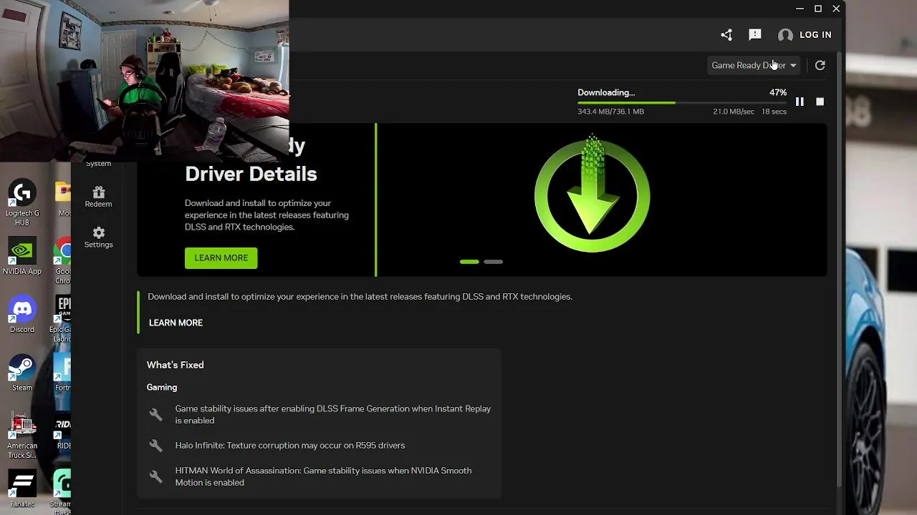Click the user avatar icon
The height and width of the screenshot is (515, 917).
785,35
